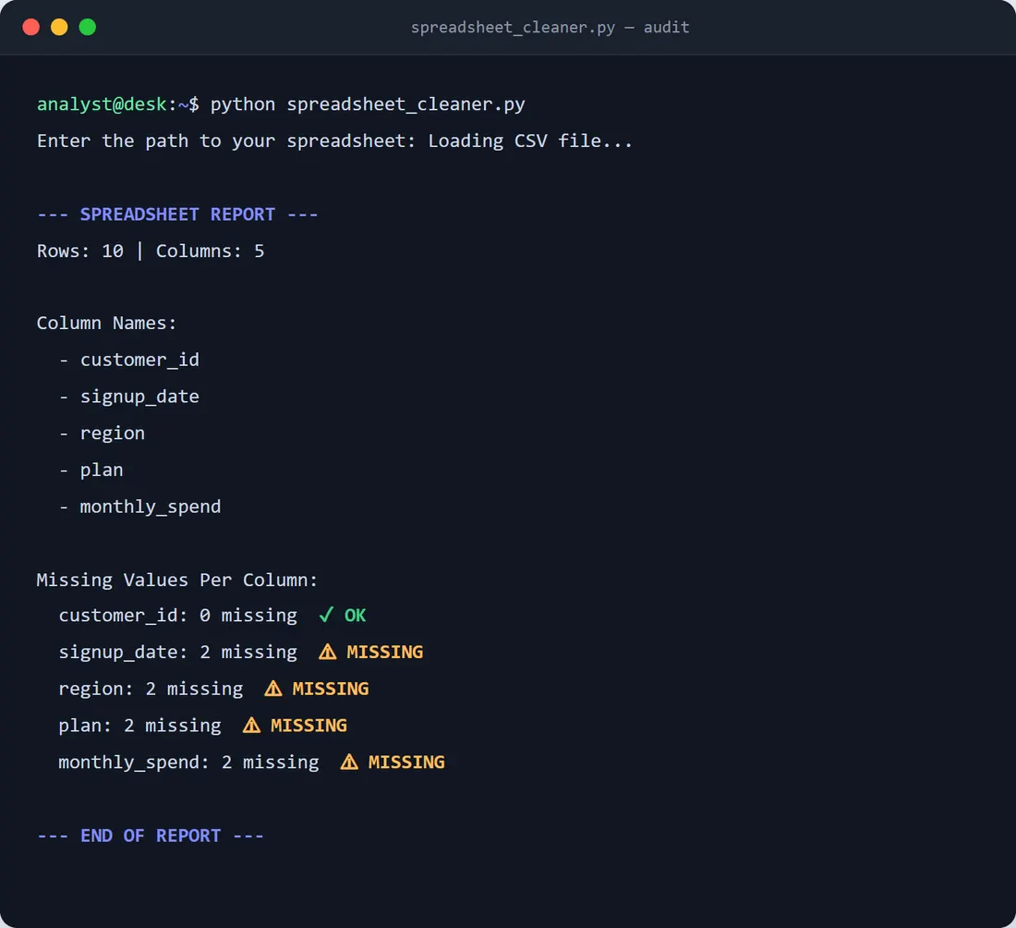1016x928 pixels.
Task: Click 'region: 2 missing' text
Action: (151, 689)
